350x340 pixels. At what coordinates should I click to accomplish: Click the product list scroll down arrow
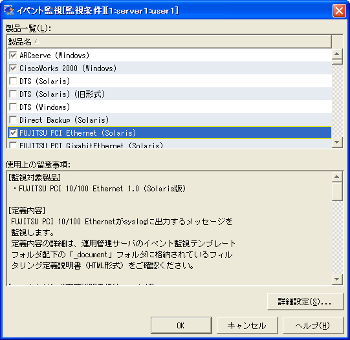pyautogui.click(x=337, y=142)
